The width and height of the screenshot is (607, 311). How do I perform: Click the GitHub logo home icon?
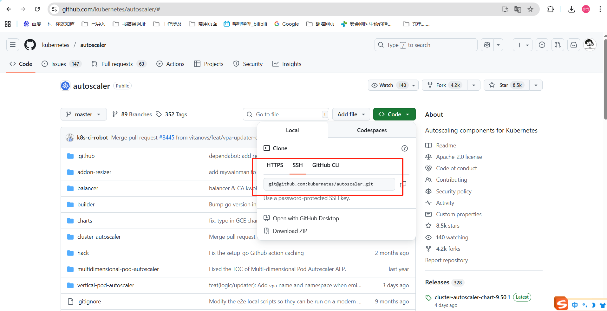[30, 45]
